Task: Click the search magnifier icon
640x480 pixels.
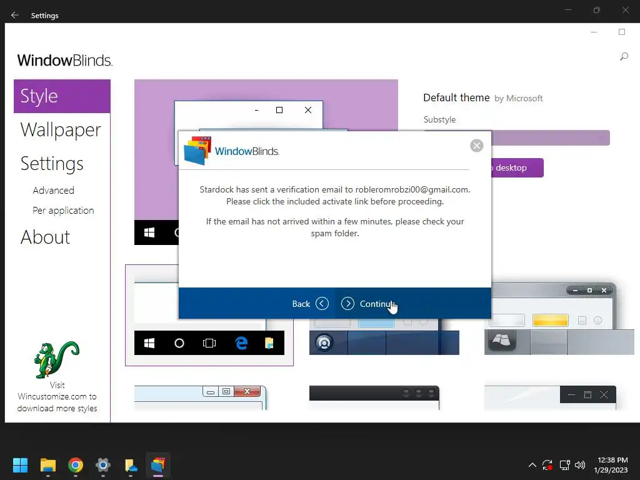Action: 624,57
